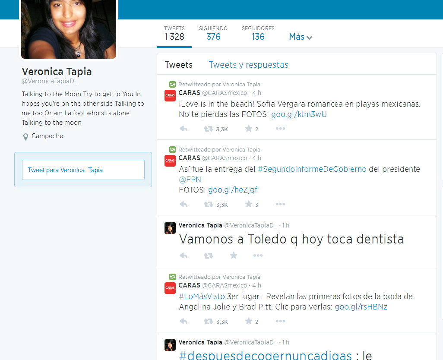Expand the Más dropdown menu

(301, 37)
